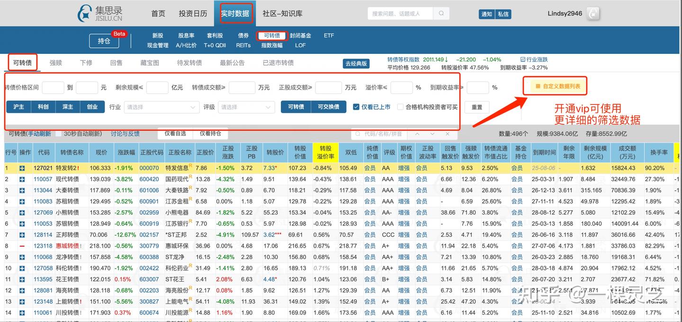
Task: Click the minimum 转债价格区间 input field
Action: click(x=53, y=87)
